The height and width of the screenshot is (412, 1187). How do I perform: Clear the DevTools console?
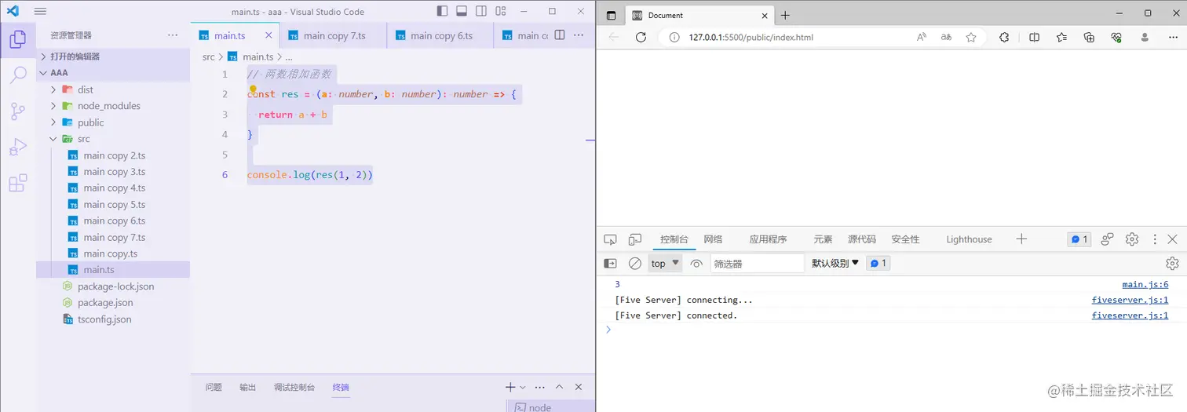click(x=635, y=264)
